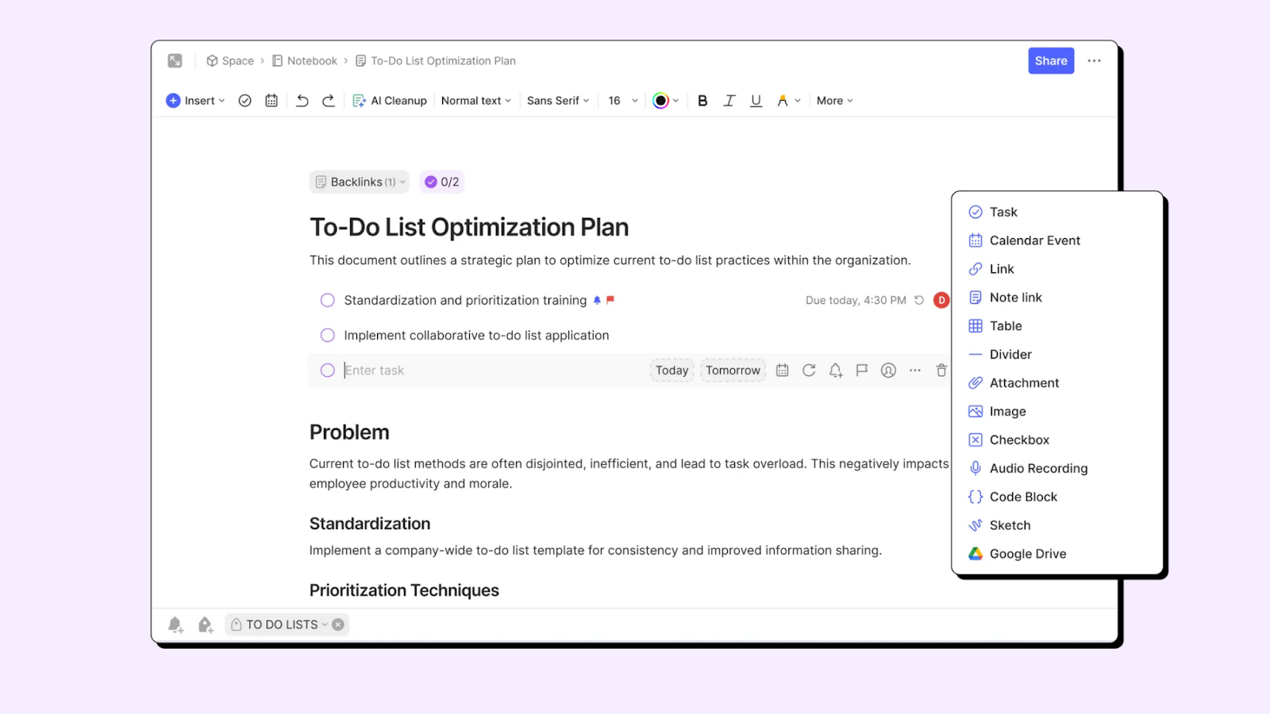Set a flag on the new task row
1270x714 pixels.
tap(862, 370)
